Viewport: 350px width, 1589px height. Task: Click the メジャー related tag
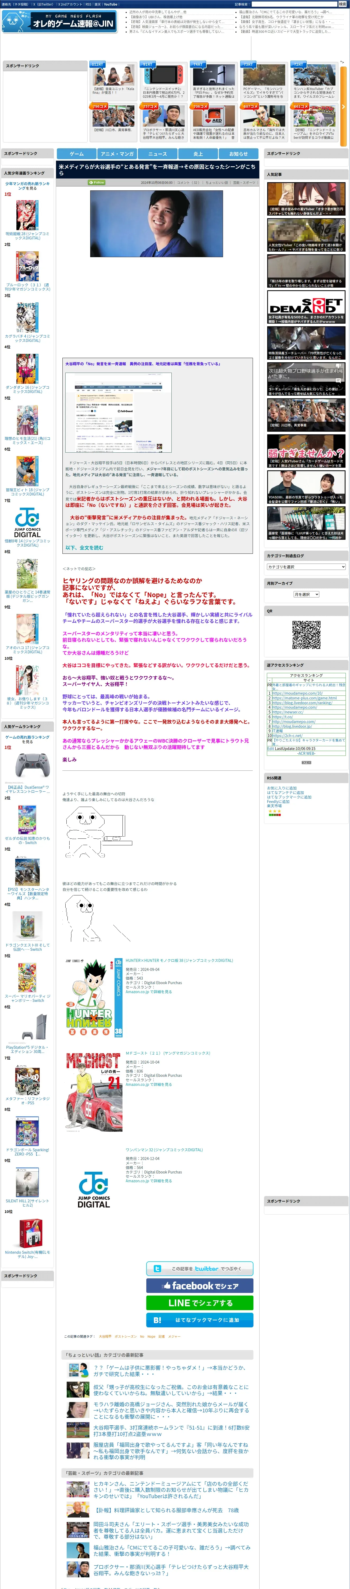click(x=174, y=1336)
